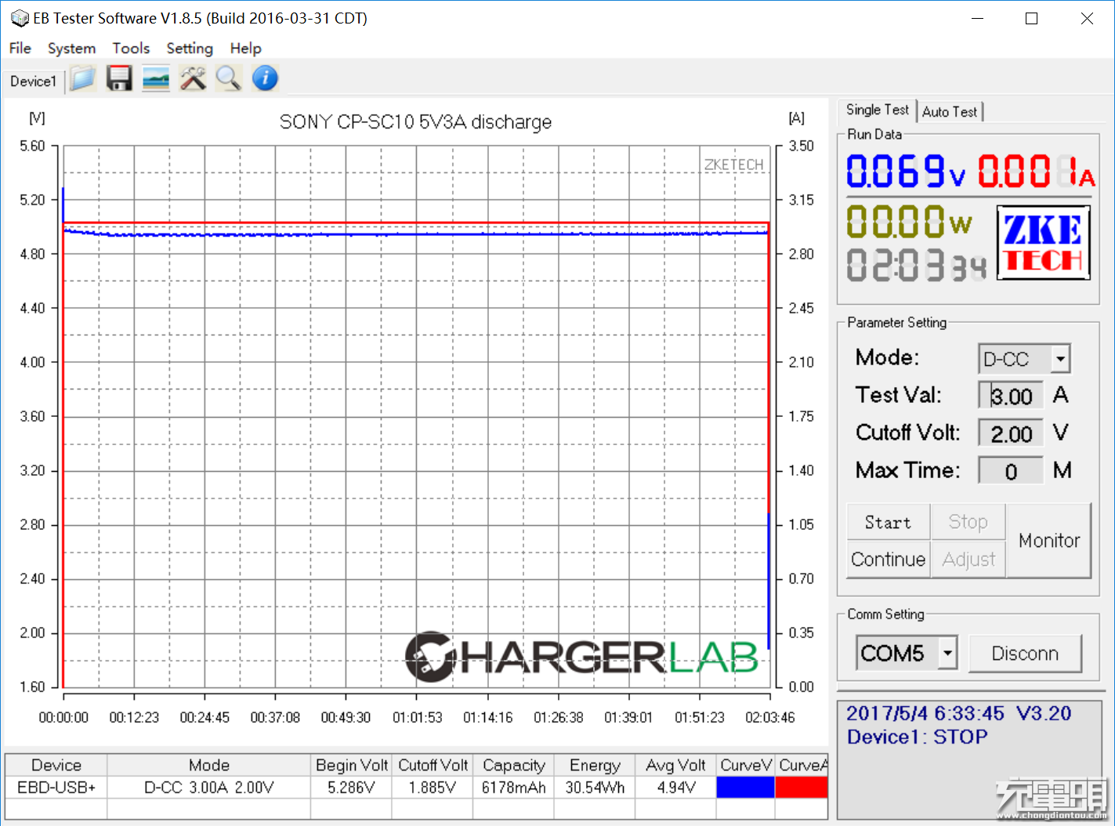Click the EB Tester app icon in title bar
The height and width of the screenshot is (826, 1115).
(20, 18)
